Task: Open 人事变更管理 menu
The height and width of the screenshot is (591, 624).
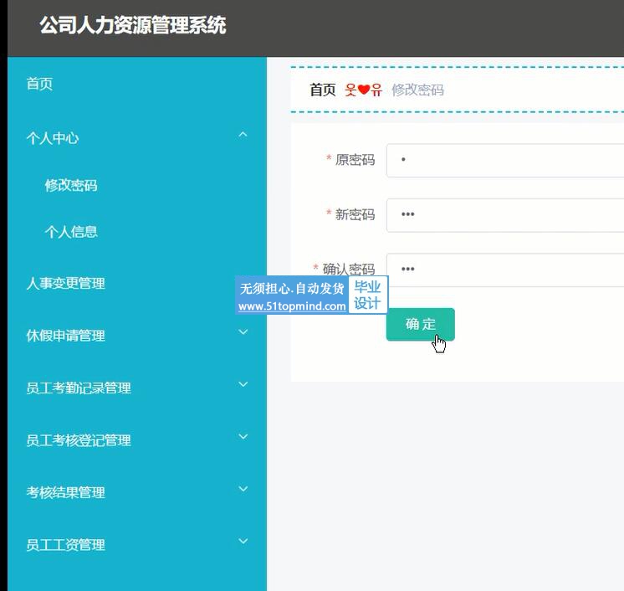Action: [66, 284]
